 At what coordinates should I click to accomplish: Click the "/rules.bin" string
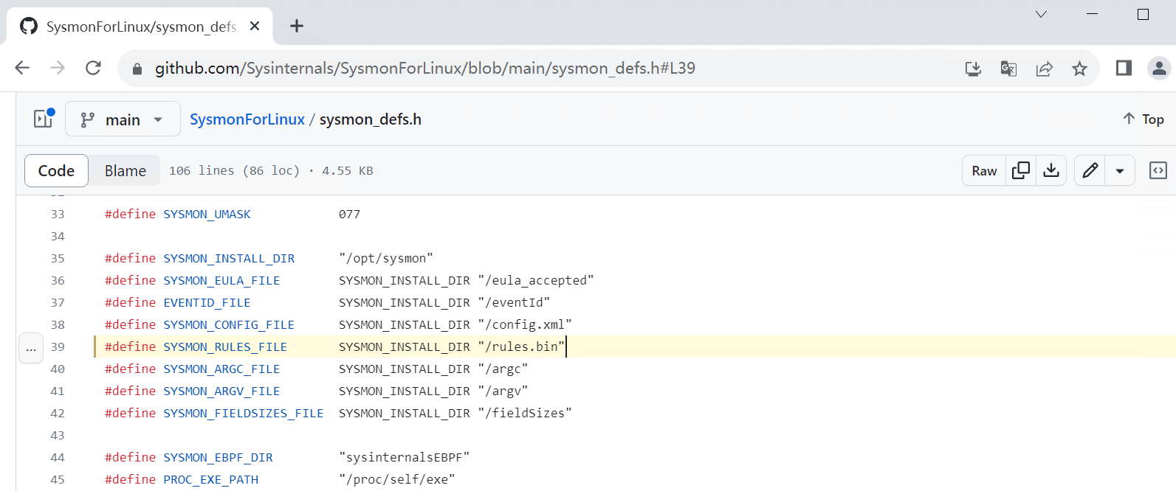[521, 347]
